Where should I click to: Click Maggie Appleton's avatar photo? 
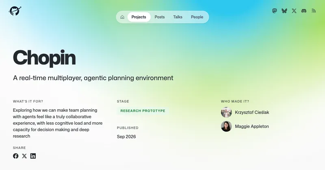(226, 126)
